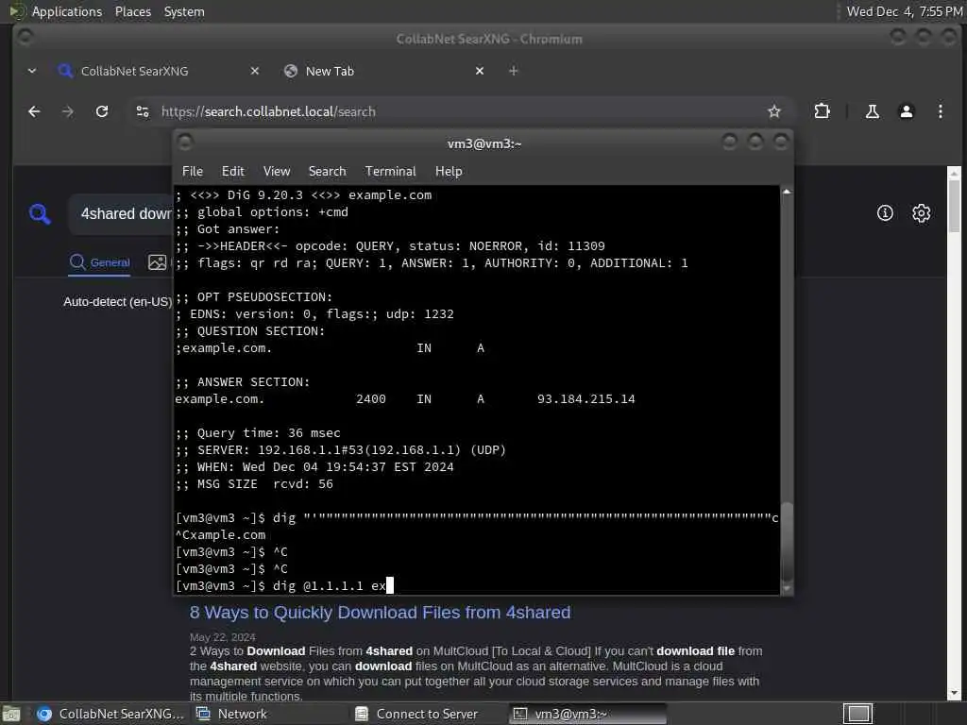
Task: Click the 'dig @1.1.1.1 ex' command line
Action: (283, 586)
